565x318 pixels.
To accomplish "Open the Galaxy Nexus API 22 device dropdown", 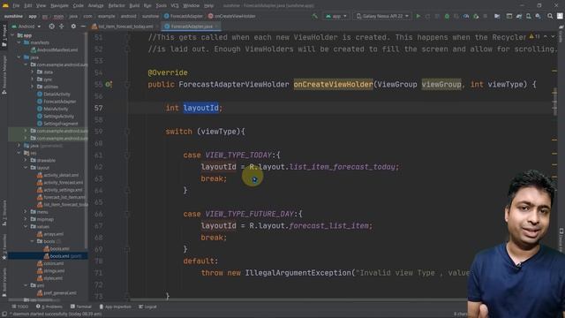I will (382, 16).
